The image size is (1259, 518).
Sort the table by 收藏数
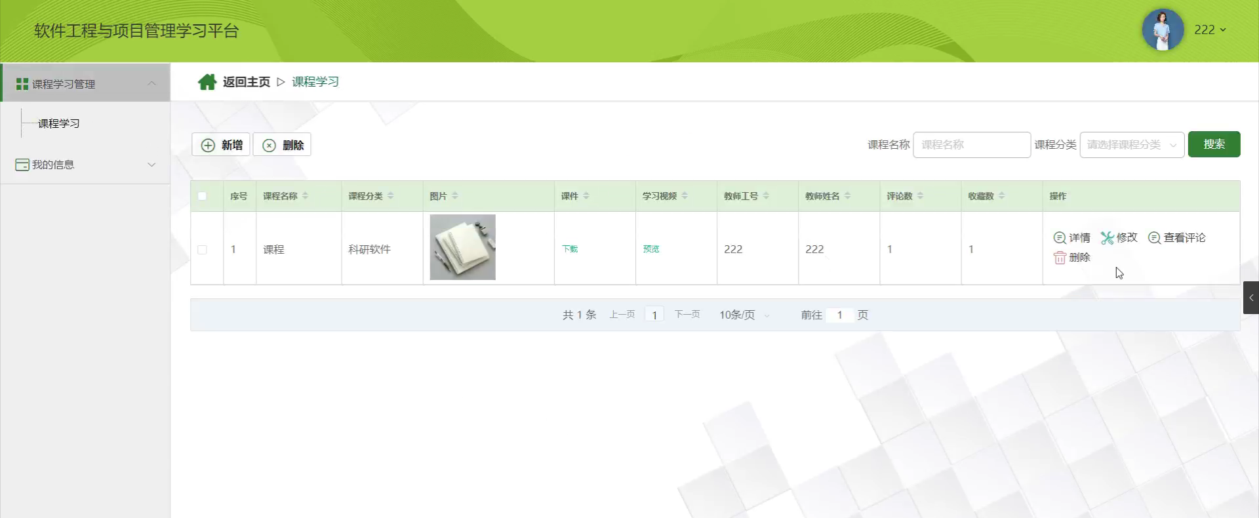pyautogui.click(x=1001, y=196)
